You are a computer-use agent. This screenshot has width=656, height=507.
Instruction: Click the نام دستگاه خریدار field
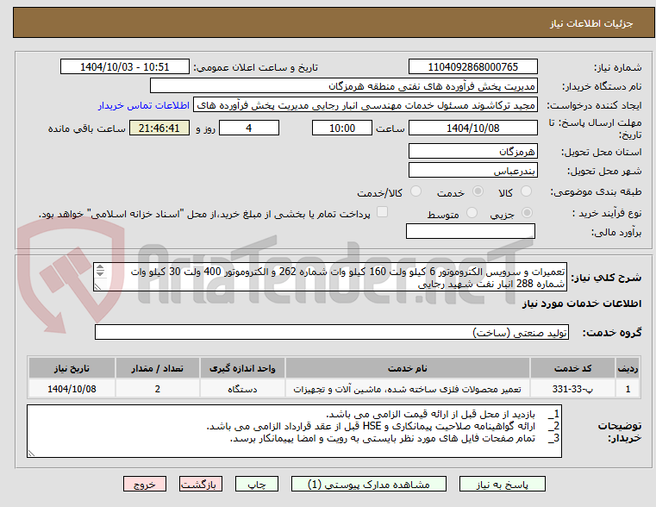(343, 86)
